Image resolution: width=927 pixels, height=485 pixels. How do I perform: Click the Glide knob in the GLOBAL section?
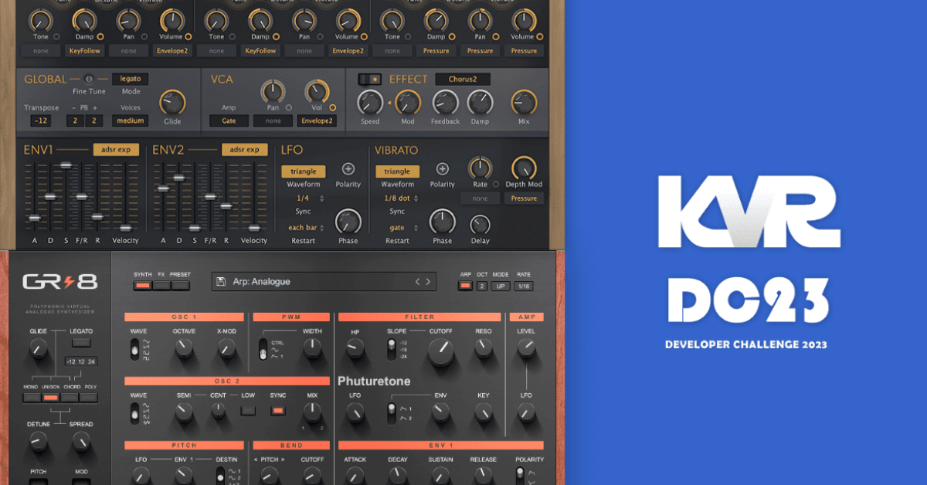tap(172, 103)
